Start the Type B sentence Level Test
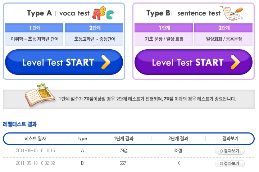 tap(194, 62)
